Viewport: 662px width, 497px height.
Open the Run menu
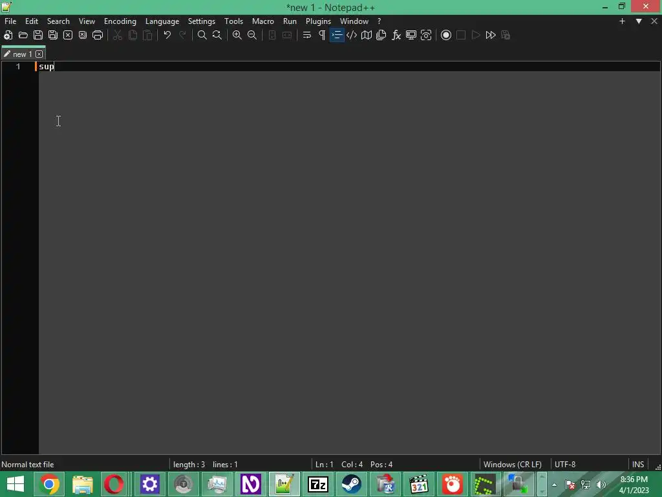point(290,21)
